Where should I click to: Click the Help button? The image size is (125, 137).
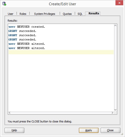click(x=14, y=130)
